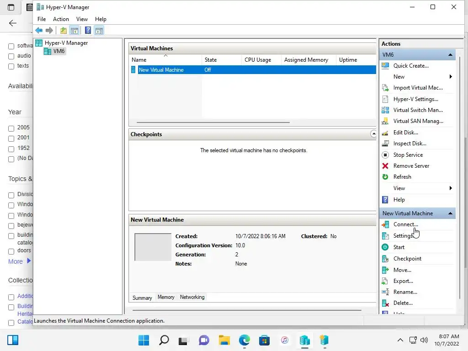The width and height of the screenshot is (468, 351).
Task: Click the blue Help toolbar icon
Action: tap(88, 30)
